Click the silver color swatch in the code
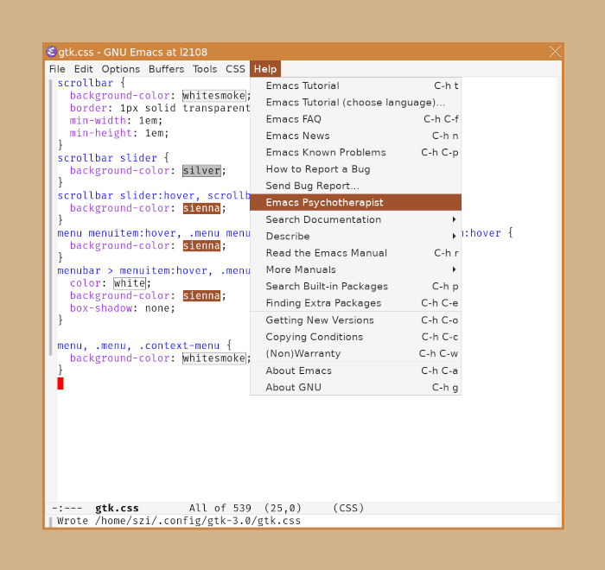This screenshot has height=570, width=605. (x=201, y=171)
